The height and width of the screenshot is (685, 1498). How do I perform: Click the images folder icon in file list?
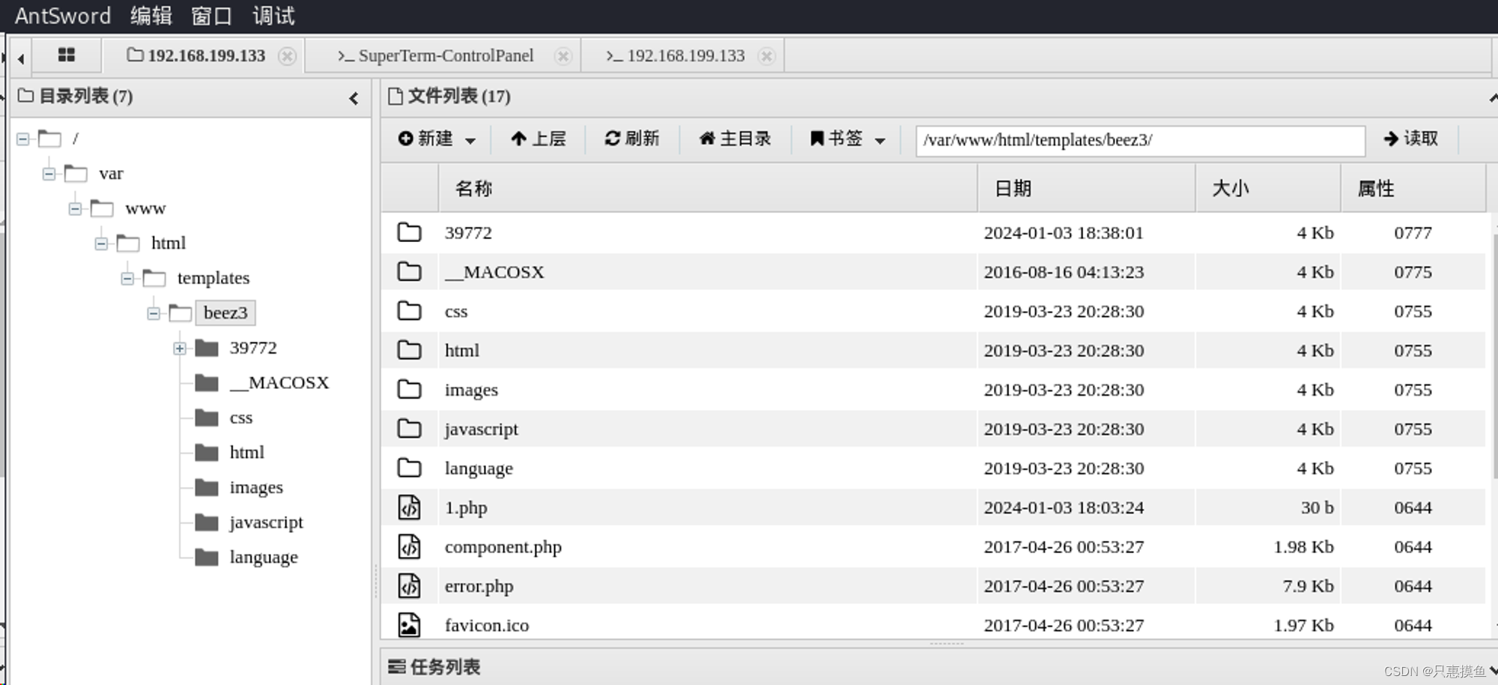[409, 389]
